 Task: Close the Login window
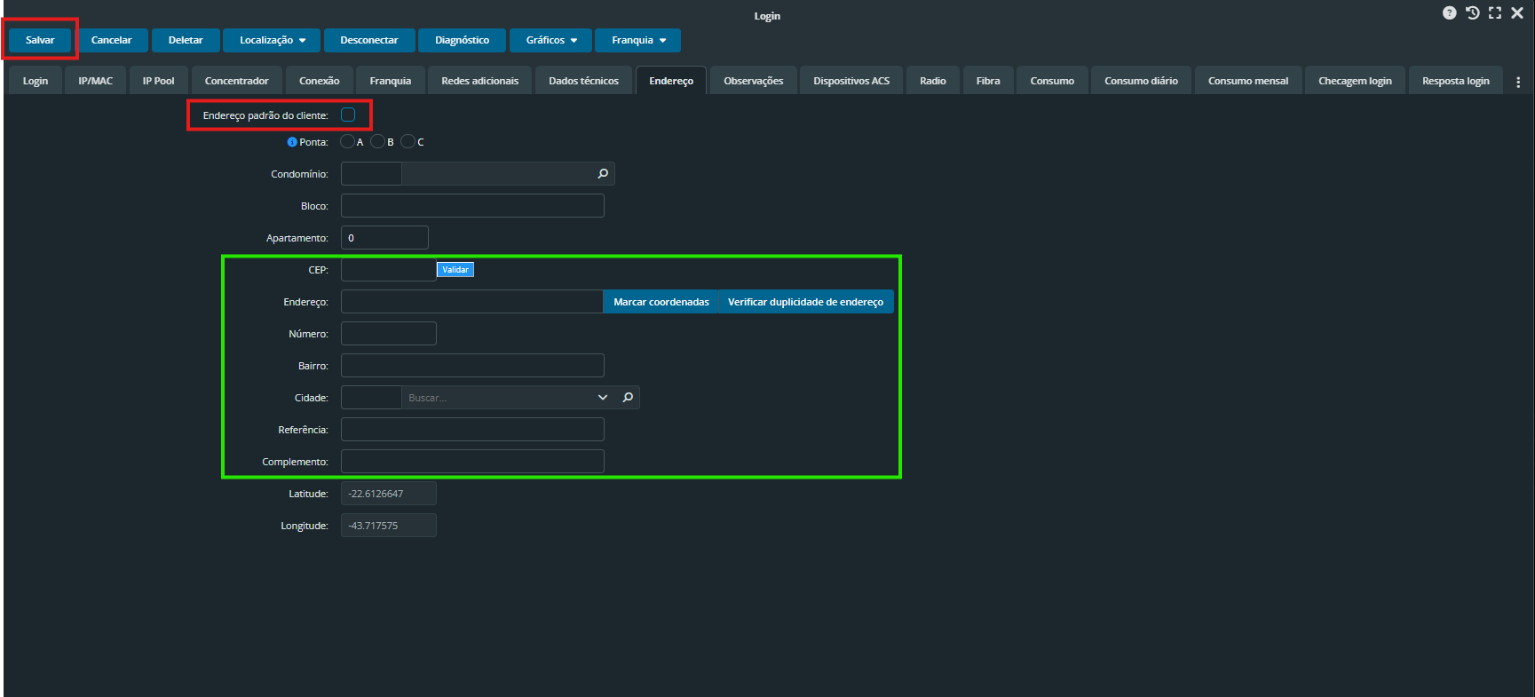coord(1517,13)
